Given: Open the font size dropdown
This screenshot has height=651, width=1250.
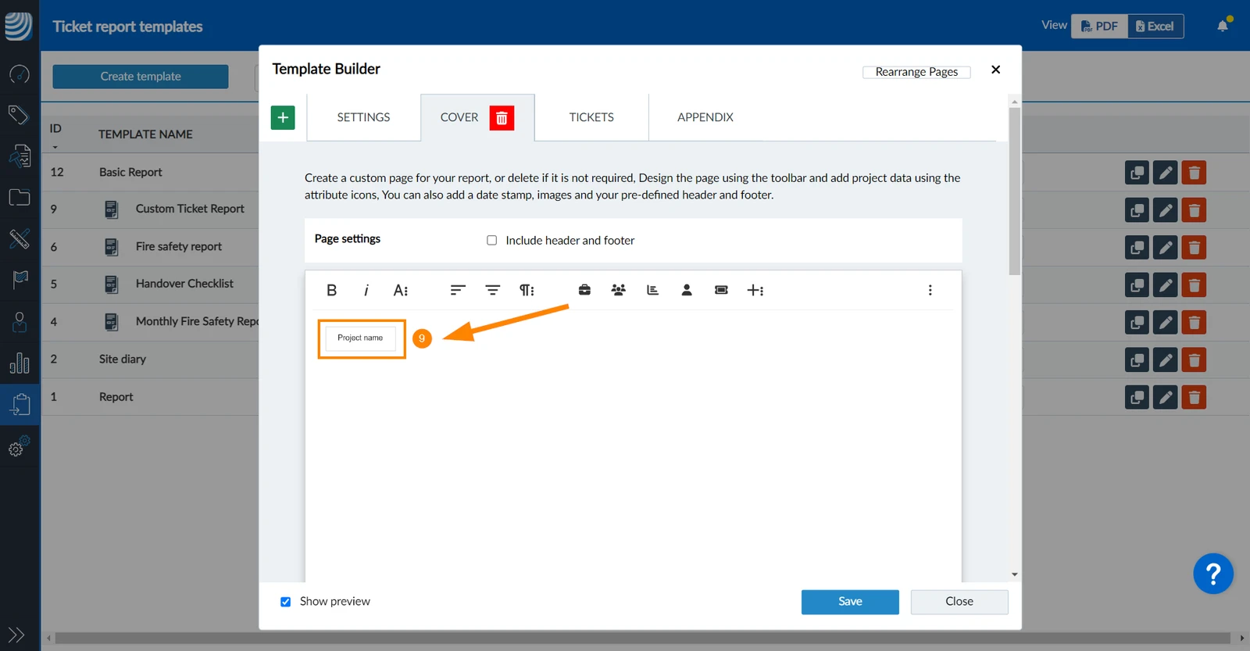Looking at the screenshot, I should point(401,290).
